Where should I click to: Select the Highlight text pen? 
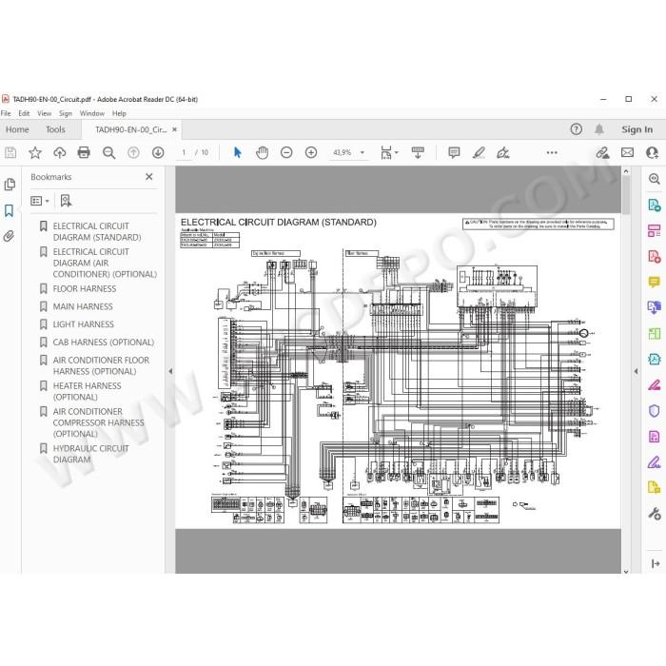479,152
